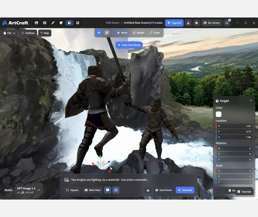
Task: Select the Scale transform tool
Action: pos(155,33)
